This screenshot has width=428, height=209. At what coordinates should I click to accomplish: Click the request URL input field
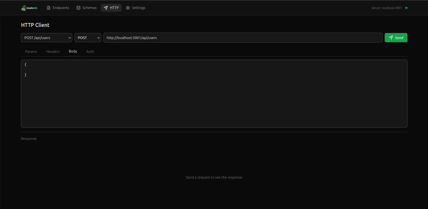[243, 38]
